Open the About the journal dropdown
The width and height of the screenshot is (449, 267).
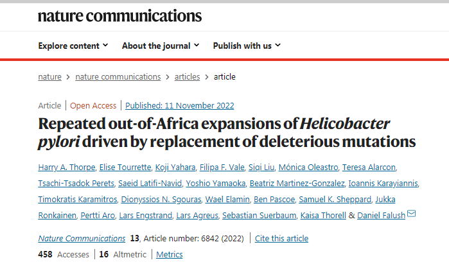[x=161, y=46]
